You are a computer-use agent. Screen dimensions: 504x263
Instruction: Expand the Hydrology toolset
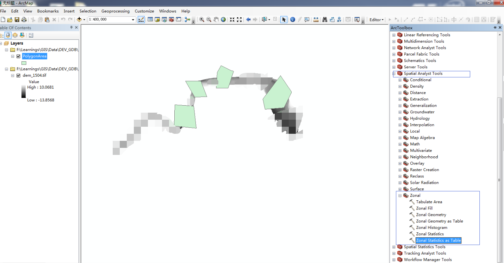click(400, 118)
